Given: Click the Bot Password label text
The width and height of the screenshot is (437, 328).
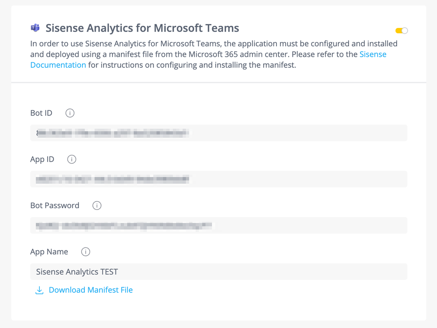Looking at the screenshot, I should pos(55,206).
